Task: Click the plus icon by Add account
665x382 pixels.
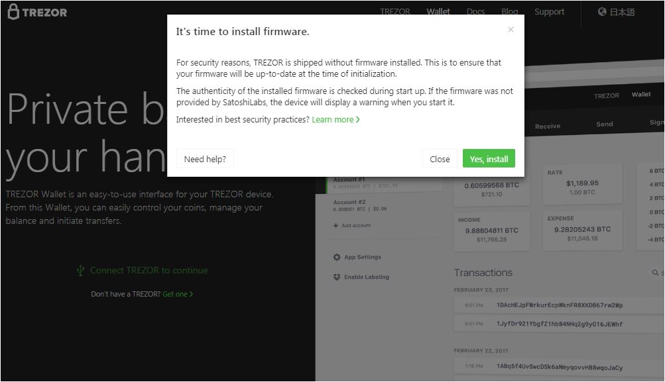Action: [x=335, y=225]
